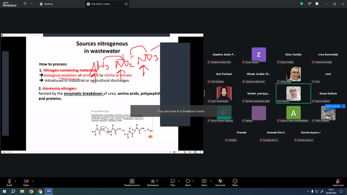The height and width of the screenshot is (195, 347).
Task: Open the Participants panel
Action: (x=153, y=183)
